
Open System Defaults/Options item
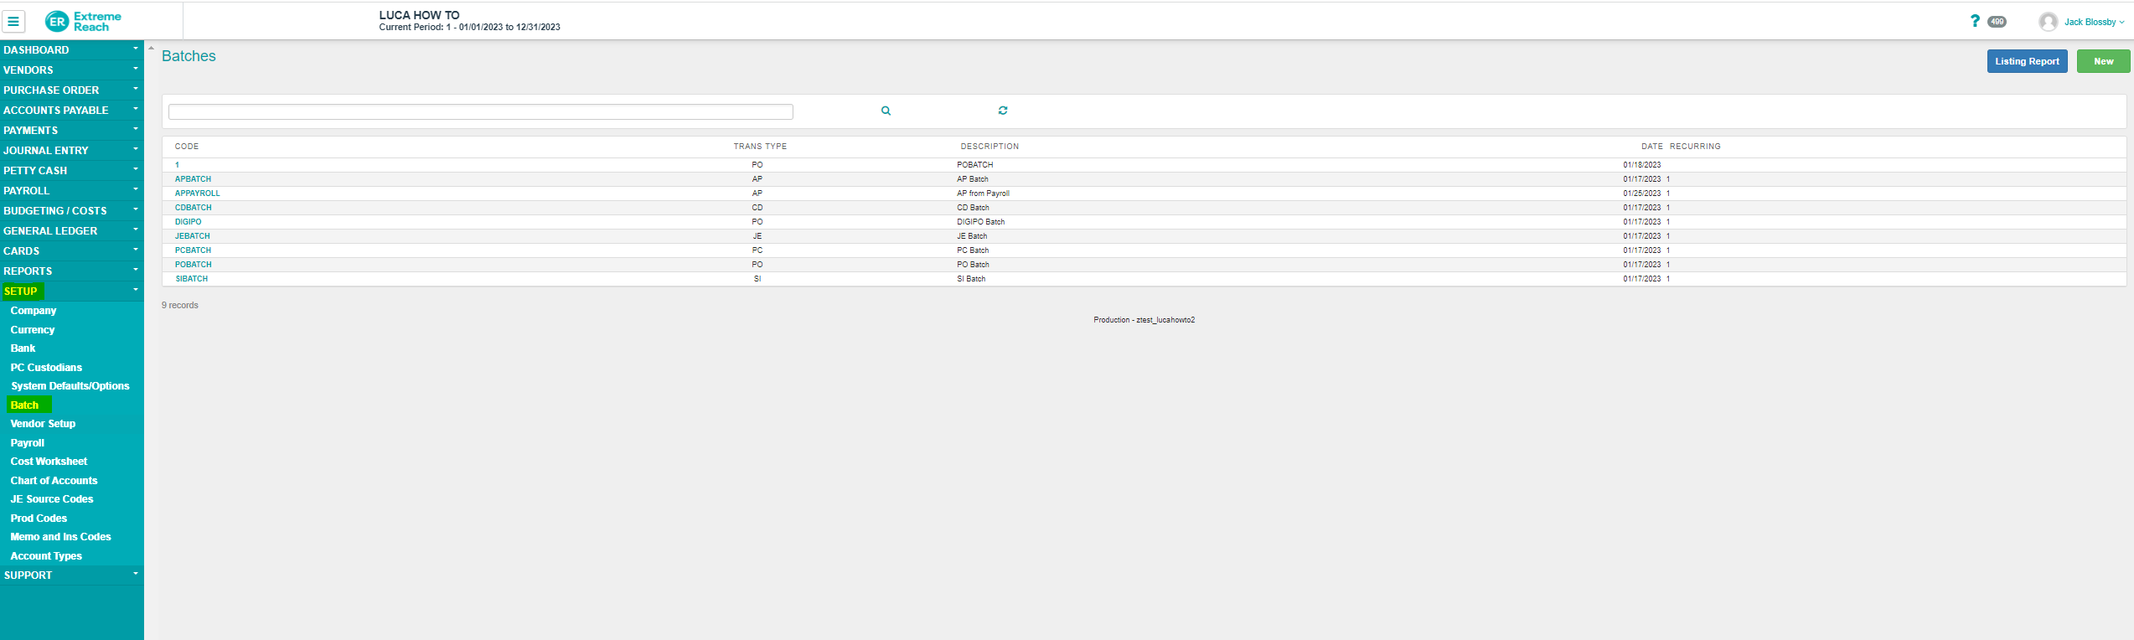70,385
